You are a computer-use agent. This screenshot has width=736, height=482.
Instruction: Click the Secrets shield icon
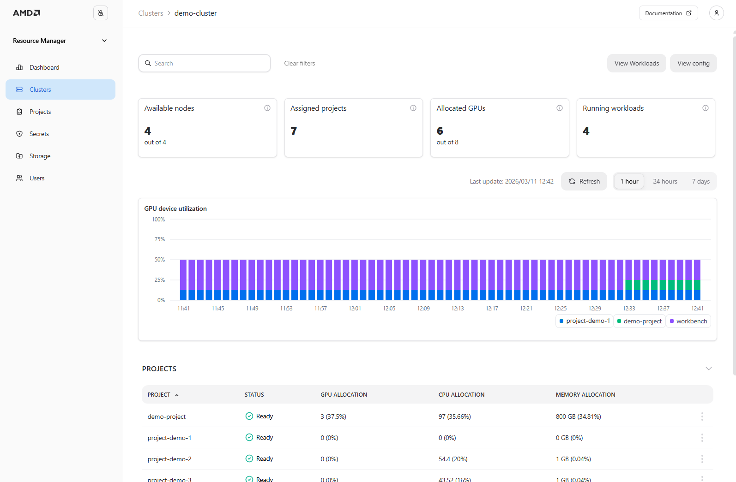tap(19, 134)
